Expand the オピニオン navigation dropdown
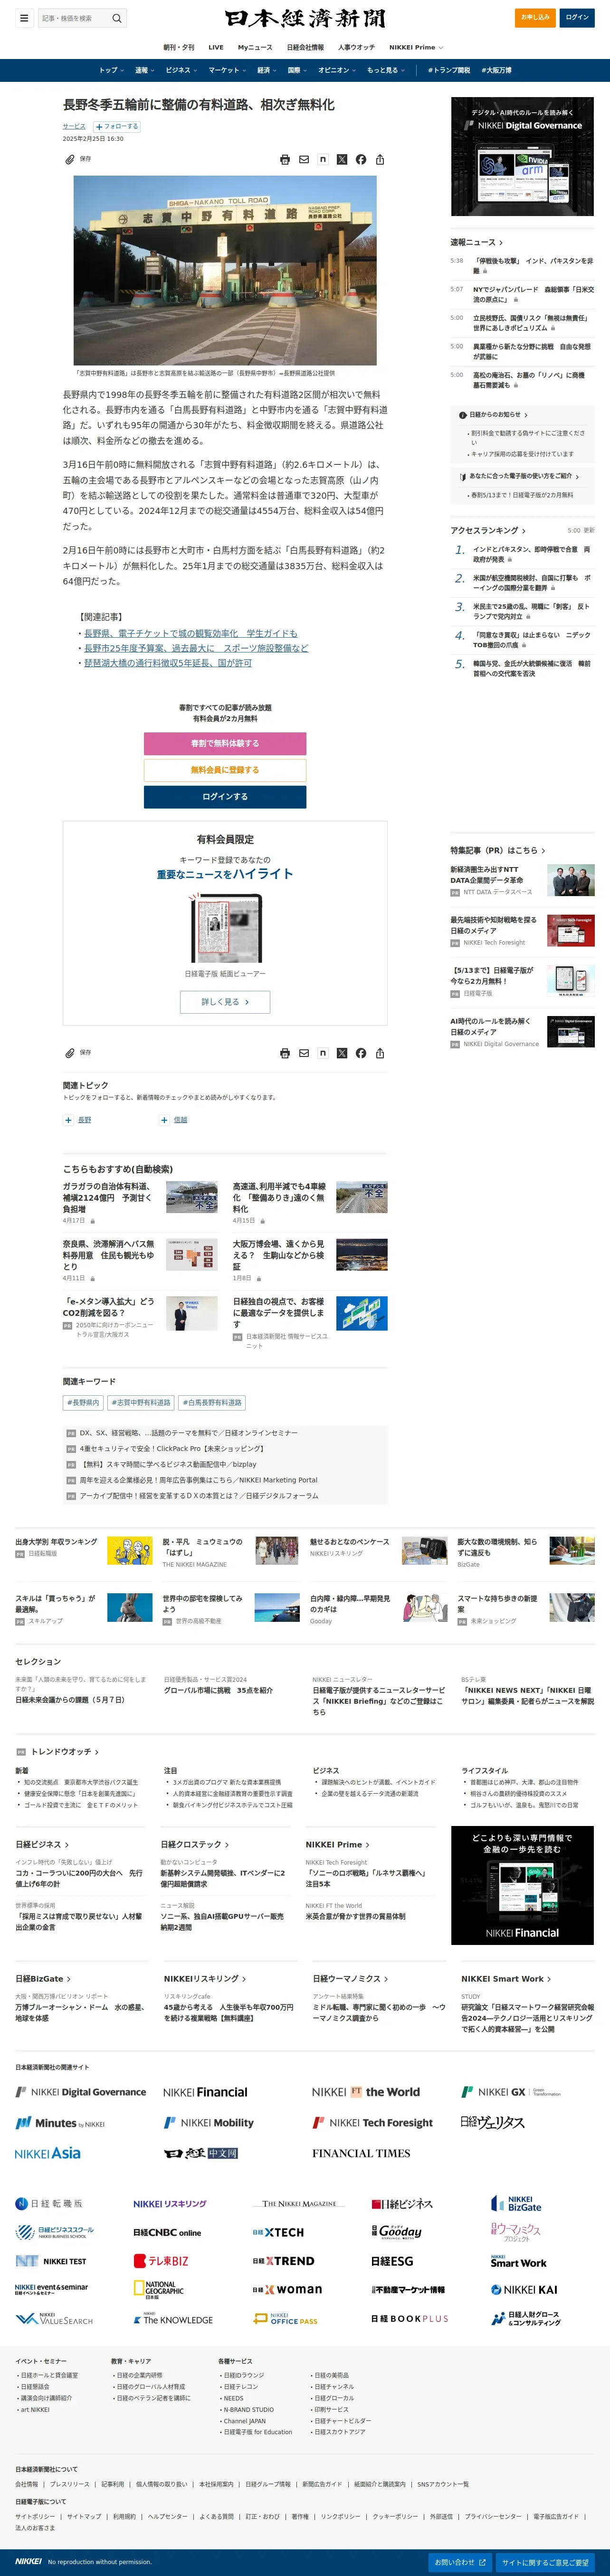 pos(337,70)
